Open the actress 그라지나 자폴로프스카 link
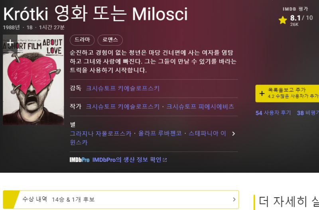Viewport: 319px width, 210px height. click(x=100, y=133)
